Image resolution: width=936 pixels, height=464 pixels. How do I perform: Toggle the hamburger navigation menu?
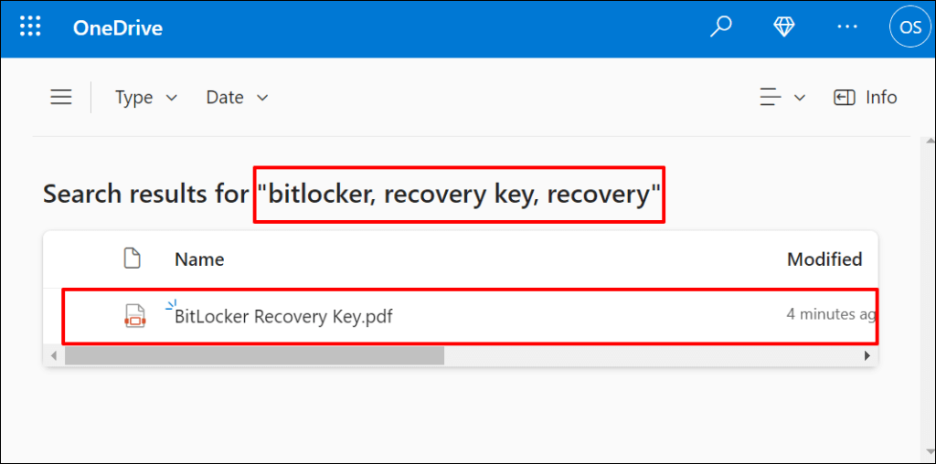tap(61, 98)
